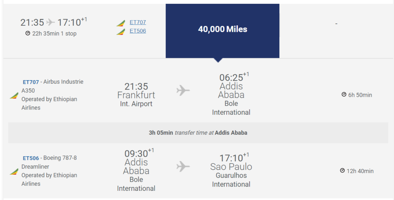This screenshot has width=394, height=200.
Task: Click the Ethiopian Airlines logo beside ET707 link
Action: click(120, 23)
